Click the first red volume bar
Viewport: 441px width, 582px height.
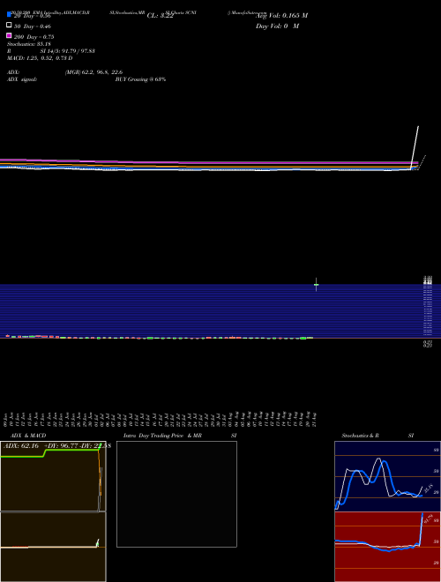pos(7,336)
